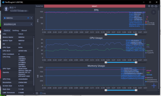
Task: Click the scroll-up arrow of the device info table
Action: [x=34, y=37]
